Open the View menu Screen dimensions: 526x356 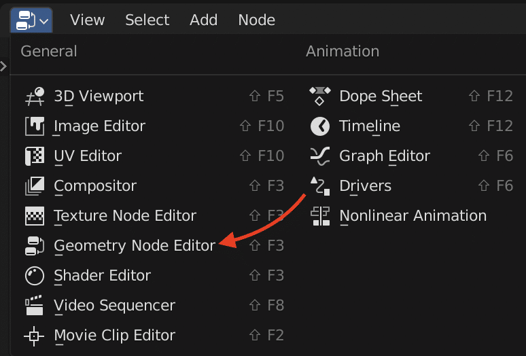(x=88, y=20)
